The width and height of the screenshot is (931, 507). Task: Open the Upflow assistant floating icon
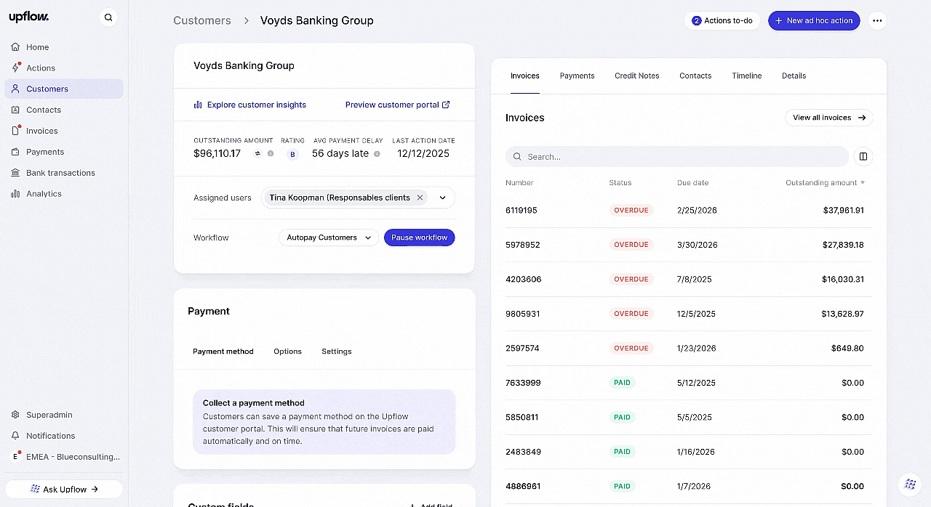[x=910, y=484]
